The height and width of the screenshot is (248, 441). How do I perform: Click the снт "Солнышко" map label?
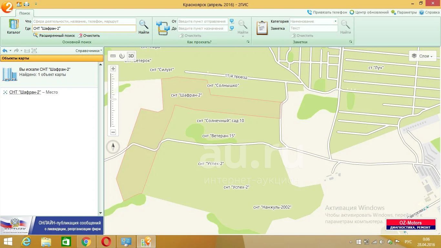(223, 85)
